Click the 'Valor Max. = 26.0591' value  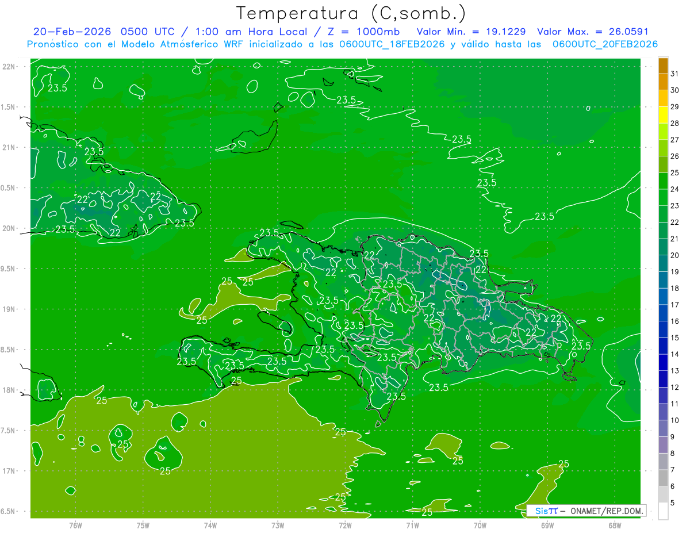tap(593, 32)
